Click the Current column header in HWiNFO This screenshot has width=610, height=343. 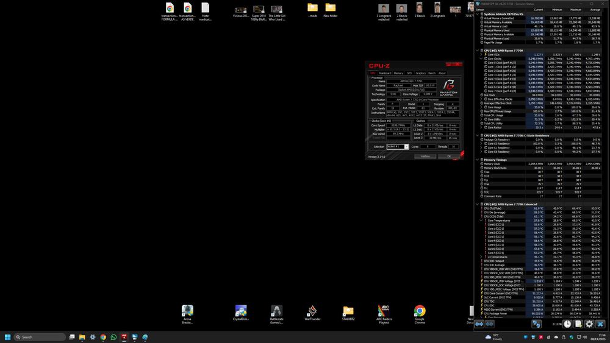click(x=536, y=9)
